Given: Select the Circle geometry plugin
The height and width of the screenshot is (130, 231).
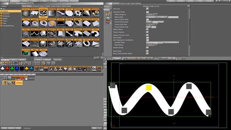Looking at the screenshot, I should [x=69, y=13].
